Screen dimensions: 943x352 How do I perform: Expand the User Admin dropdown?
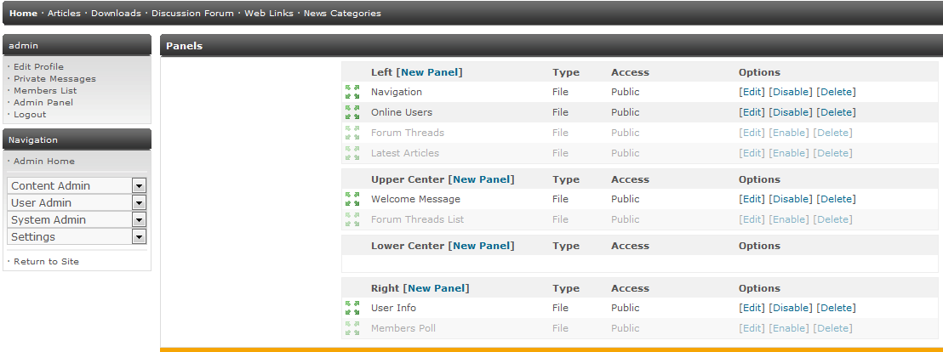point(139,203)
